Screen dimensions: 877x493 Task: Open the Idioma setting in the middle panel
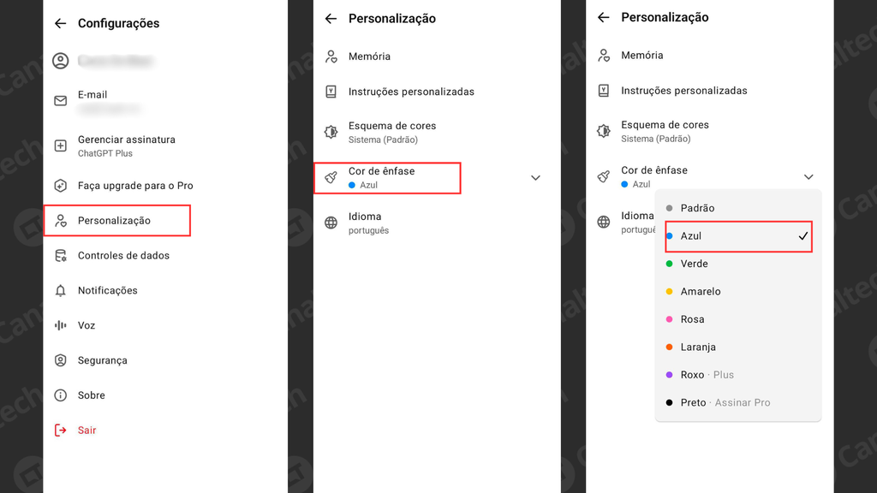click(368, 223)
